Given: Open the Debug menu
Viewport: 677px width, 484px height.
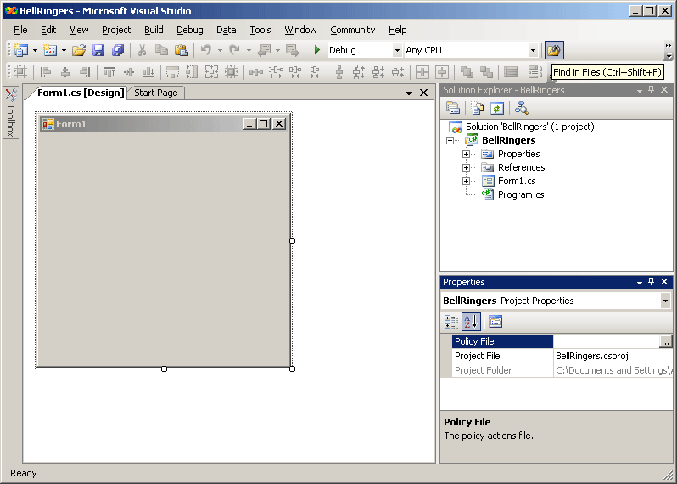Looking at the screenshot, I should 189,30.
